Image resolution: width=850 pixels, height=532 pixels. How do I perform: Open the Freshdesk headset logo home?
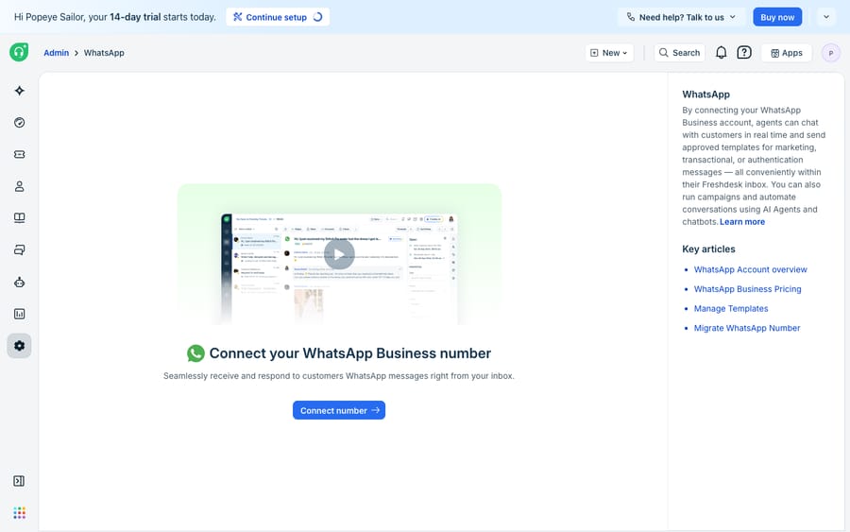(19, 52)
